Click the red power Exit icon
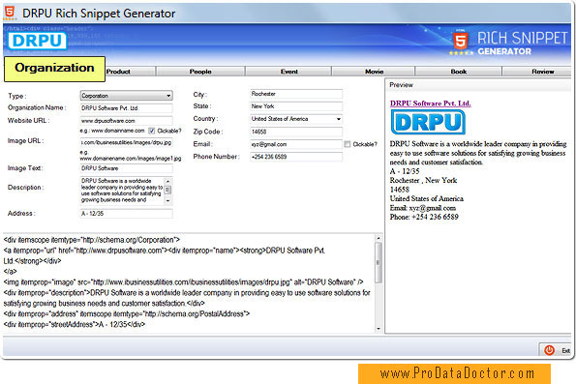This screenshot has width=576, height=384. click(549, 350)
